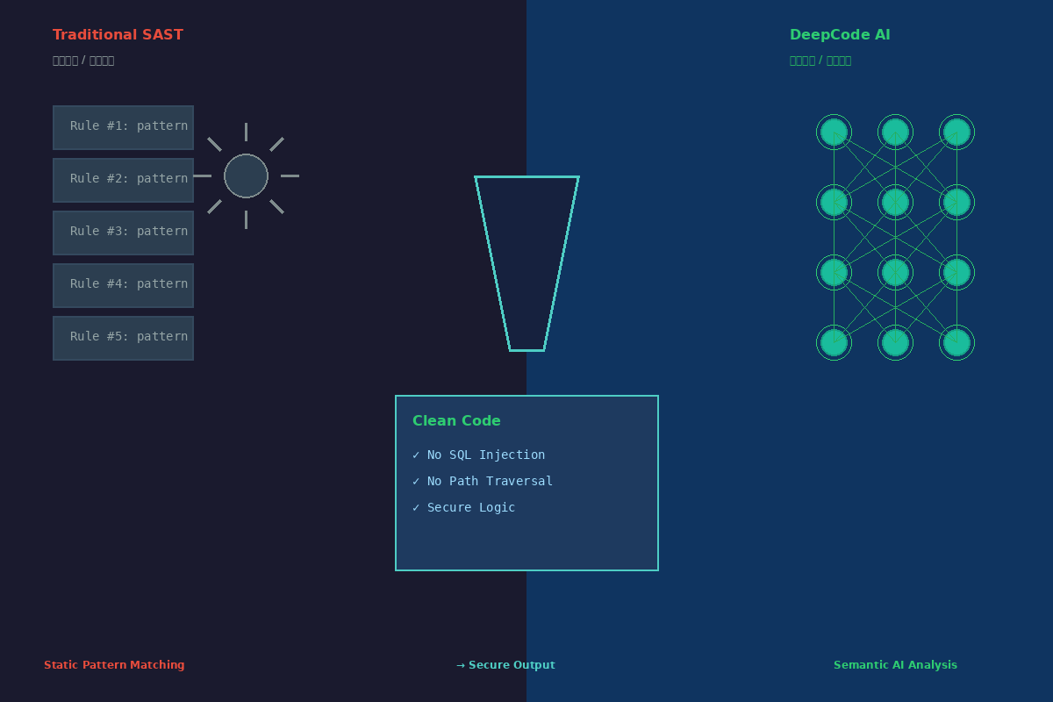
Task: Click the teal funnel shape
Action: coord(526,263)
